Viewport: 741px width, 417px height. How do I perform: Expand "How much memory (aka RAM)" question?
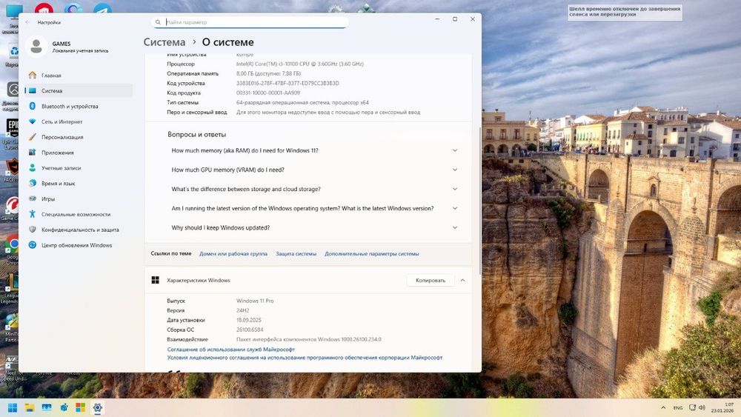click(313, 150)
